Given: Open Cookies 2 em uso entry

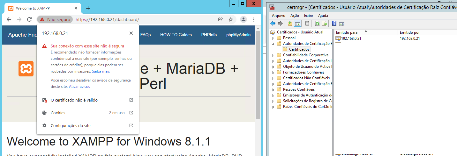Looking at the screenshot, I should 88,113.
